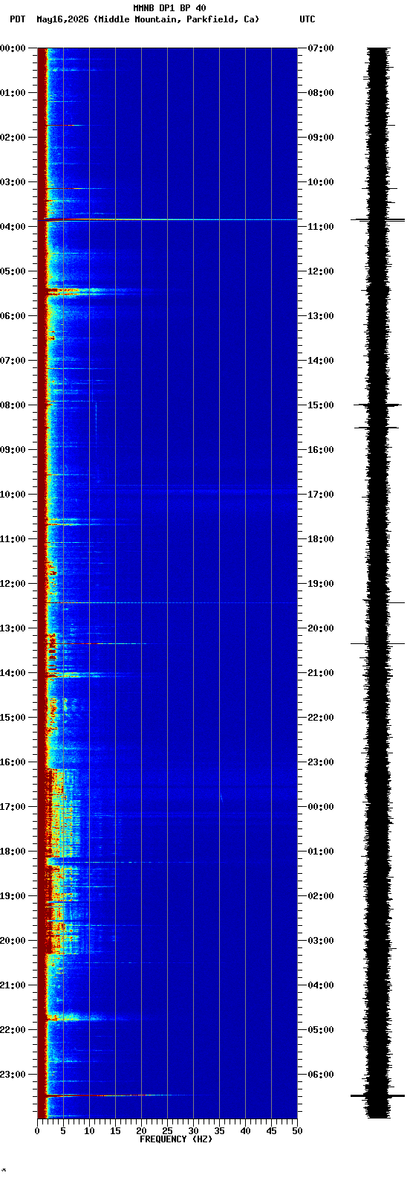Click the 'FREQUENCY (HZ)' axis label
This screenshot has height=1178, width=410.
176,1139
